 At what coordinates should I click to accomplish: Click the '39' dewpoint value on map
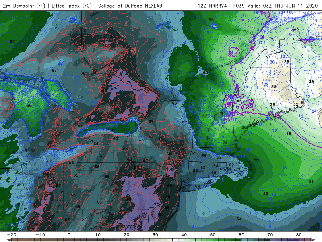pyautogui.click(x=311, y=81)
